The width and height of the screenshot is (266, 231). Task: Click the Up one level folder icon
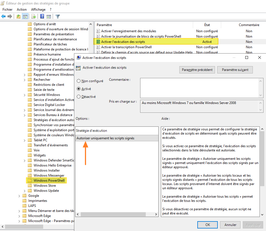click(x=18, y=16)
